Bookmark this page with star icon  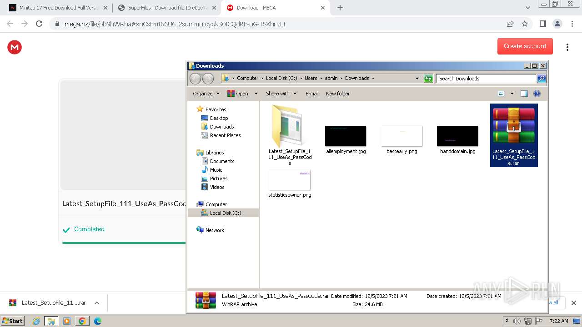point(525,24)
